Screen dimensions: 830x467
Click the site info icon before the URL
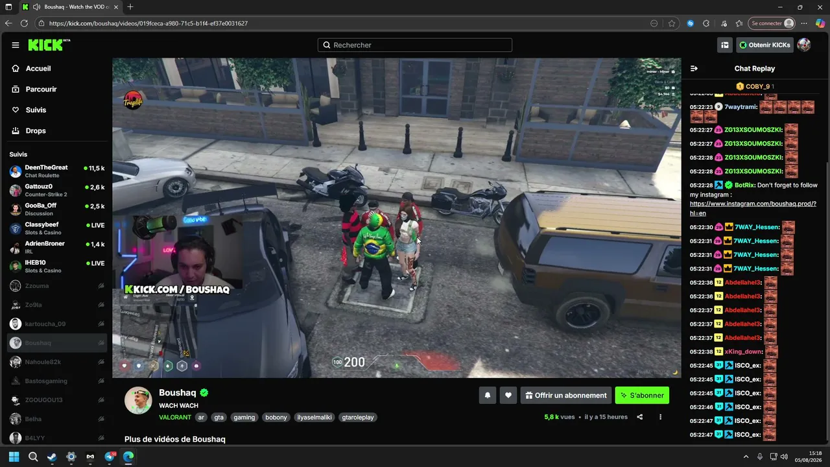[x=41, y=23]
